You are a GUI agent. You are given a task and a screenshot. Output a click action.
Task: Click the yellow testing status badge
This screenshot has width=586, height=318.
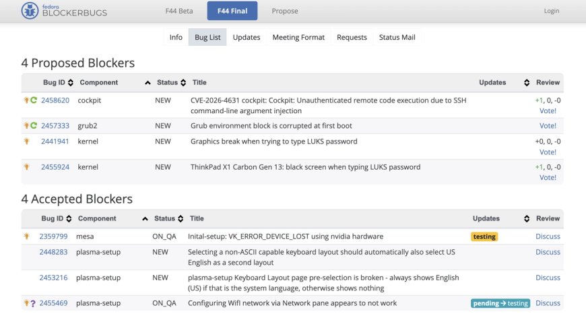[x=484, y=236]
